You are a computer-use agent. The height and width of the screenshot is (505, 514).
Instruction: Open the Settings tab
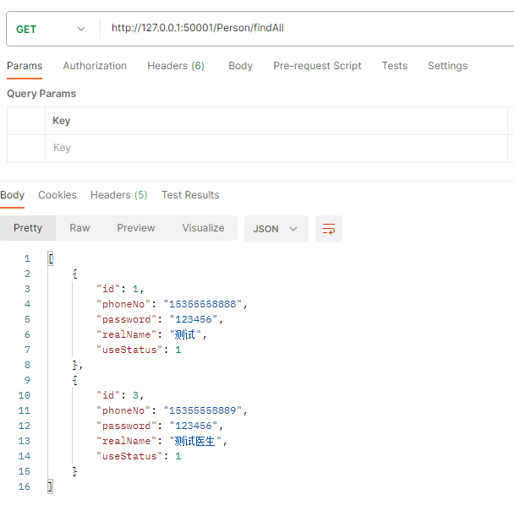447,66
